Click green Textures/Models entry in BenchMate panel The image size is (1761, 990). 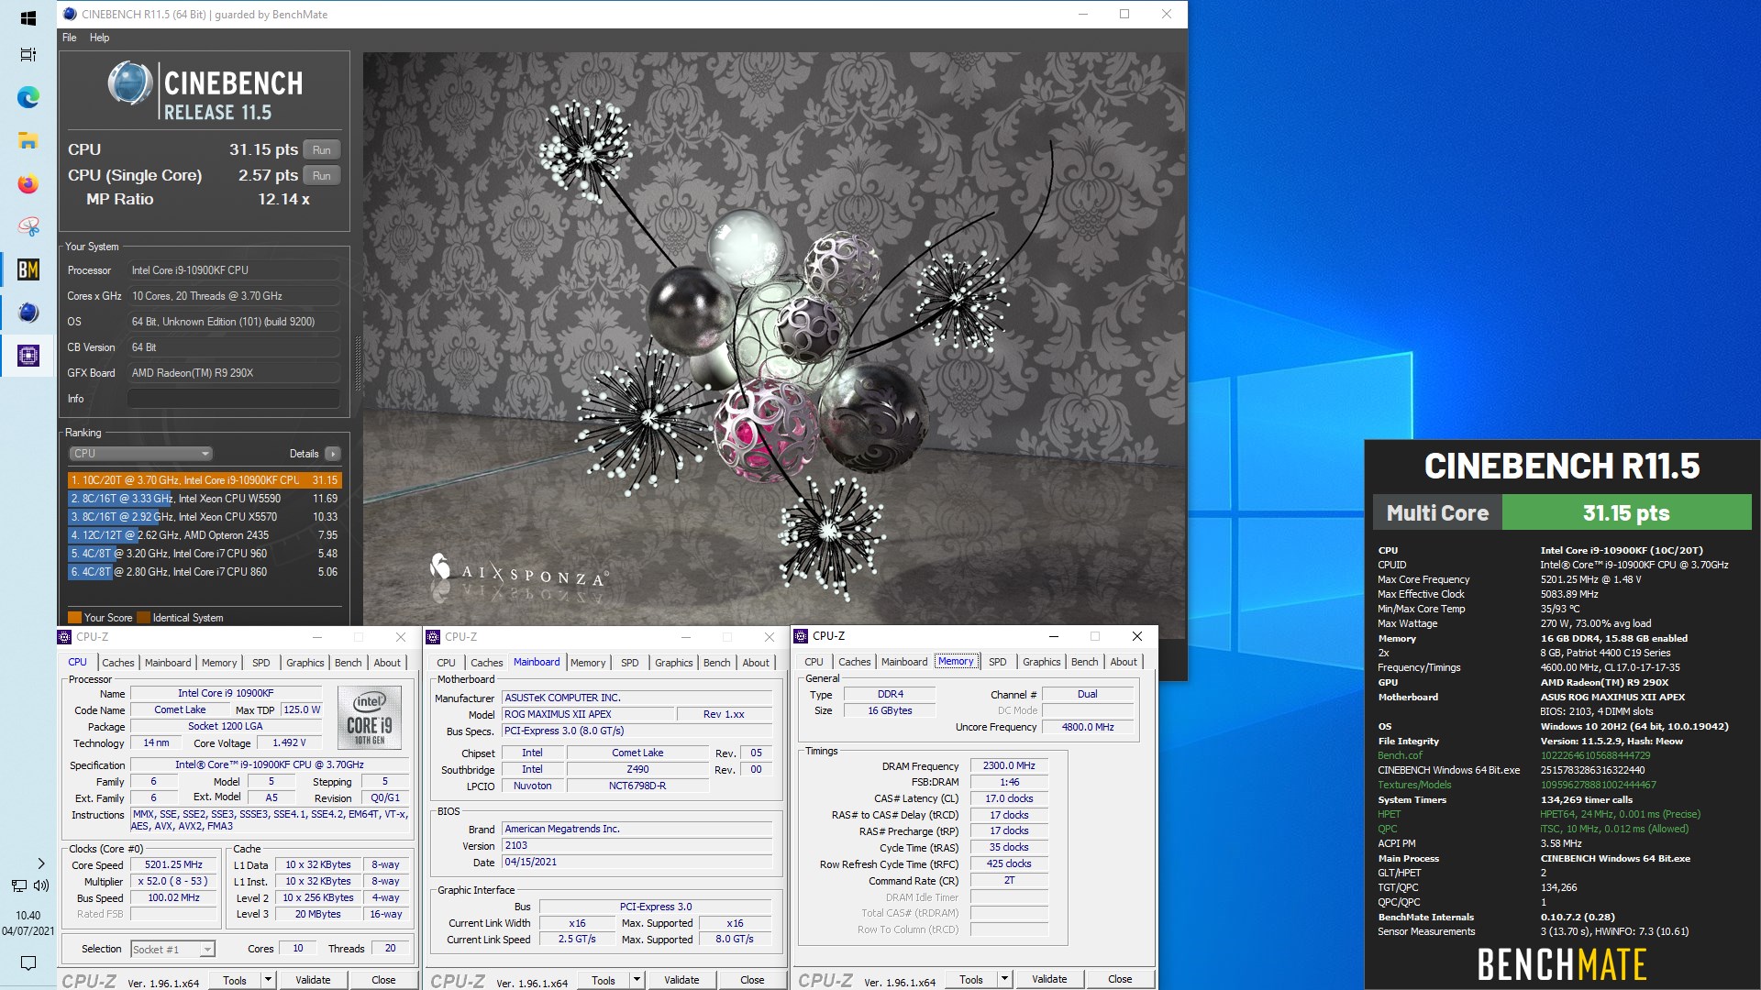1414,785
